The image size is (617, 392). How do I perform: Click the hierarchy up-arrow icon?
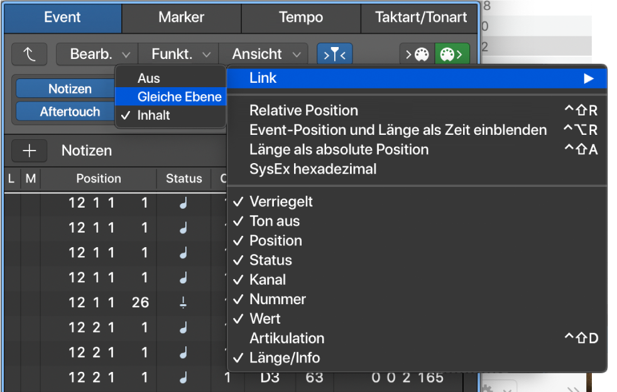coord(29,54)
